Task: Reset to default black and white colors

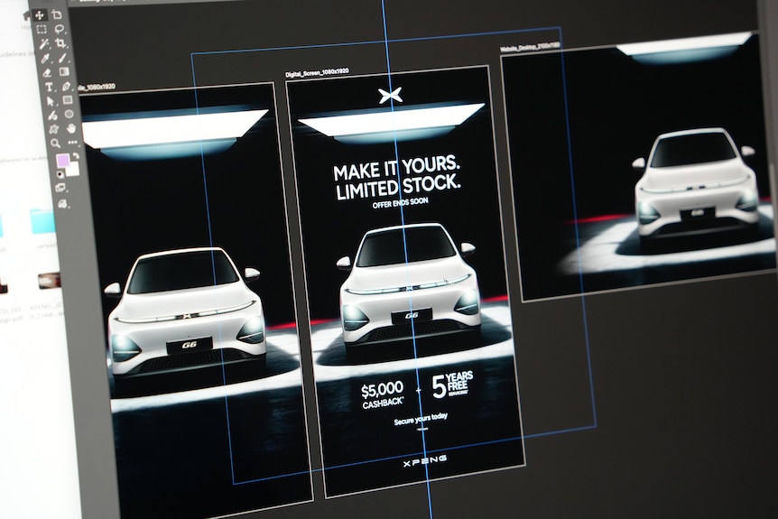Action: pyautogui.click(x=60, y=174)
